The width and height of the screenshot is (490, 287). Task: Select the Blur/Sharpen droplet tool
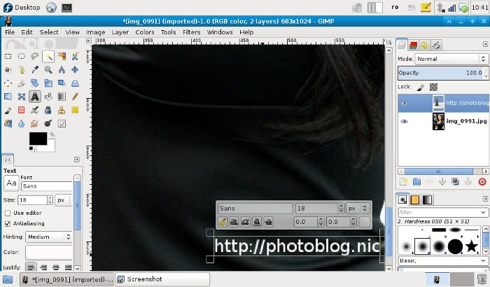pyautogui.click(x=21, y=123)
